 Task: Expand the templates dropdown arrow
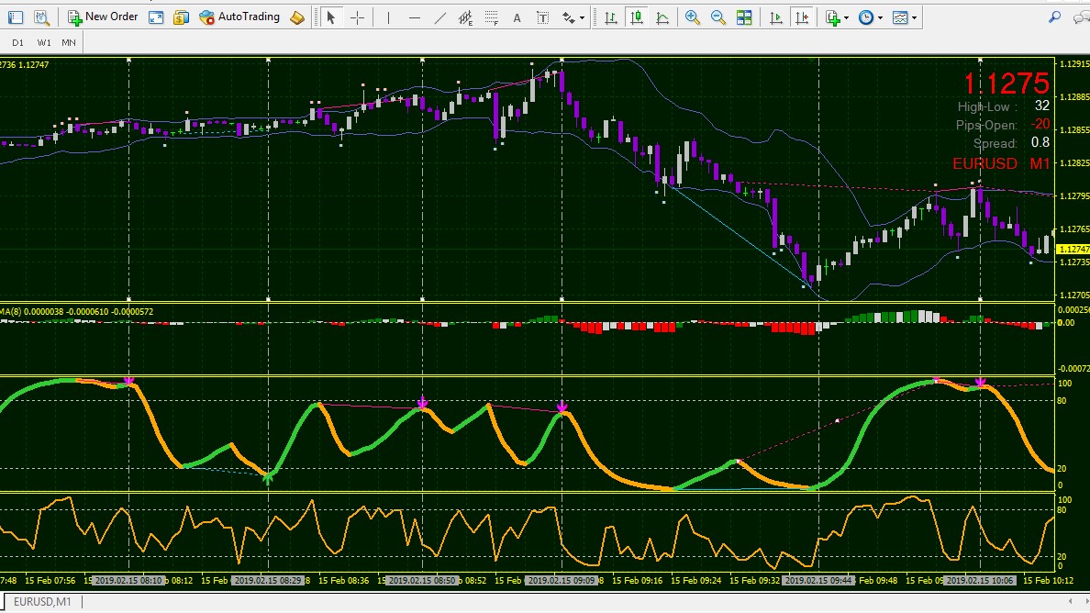coord(914,18)
